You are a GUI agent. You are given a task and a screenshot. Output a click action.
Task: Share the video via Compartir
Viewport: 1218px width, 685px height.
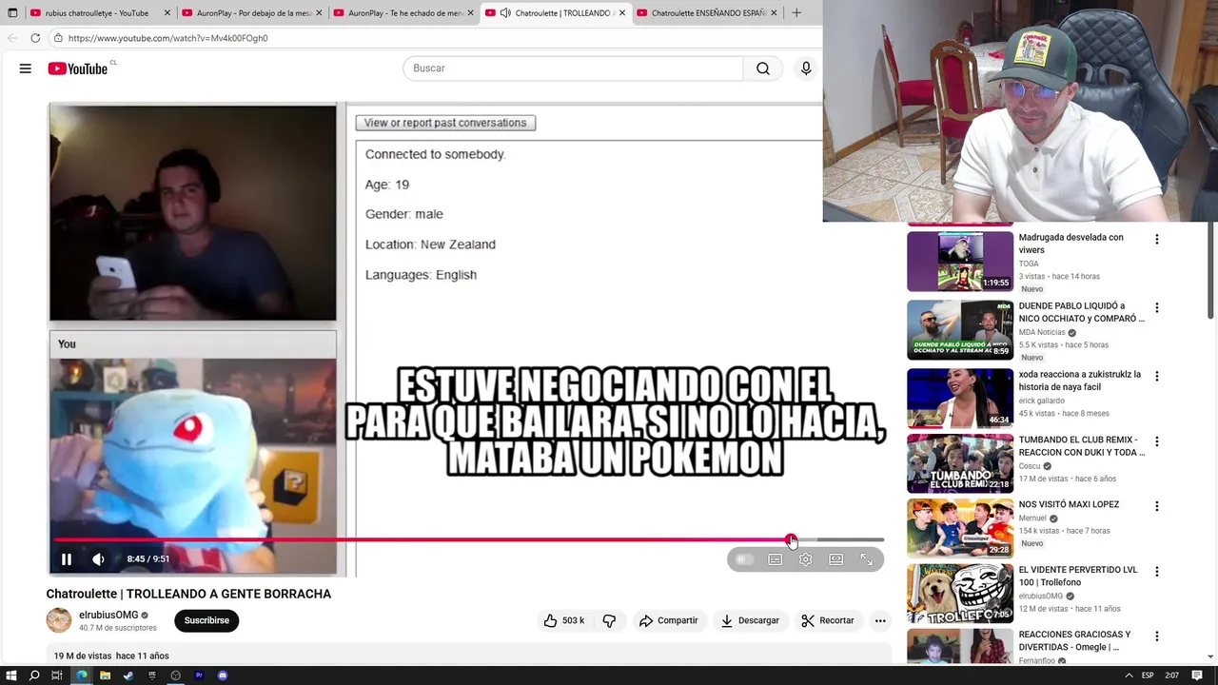point(668,620)
